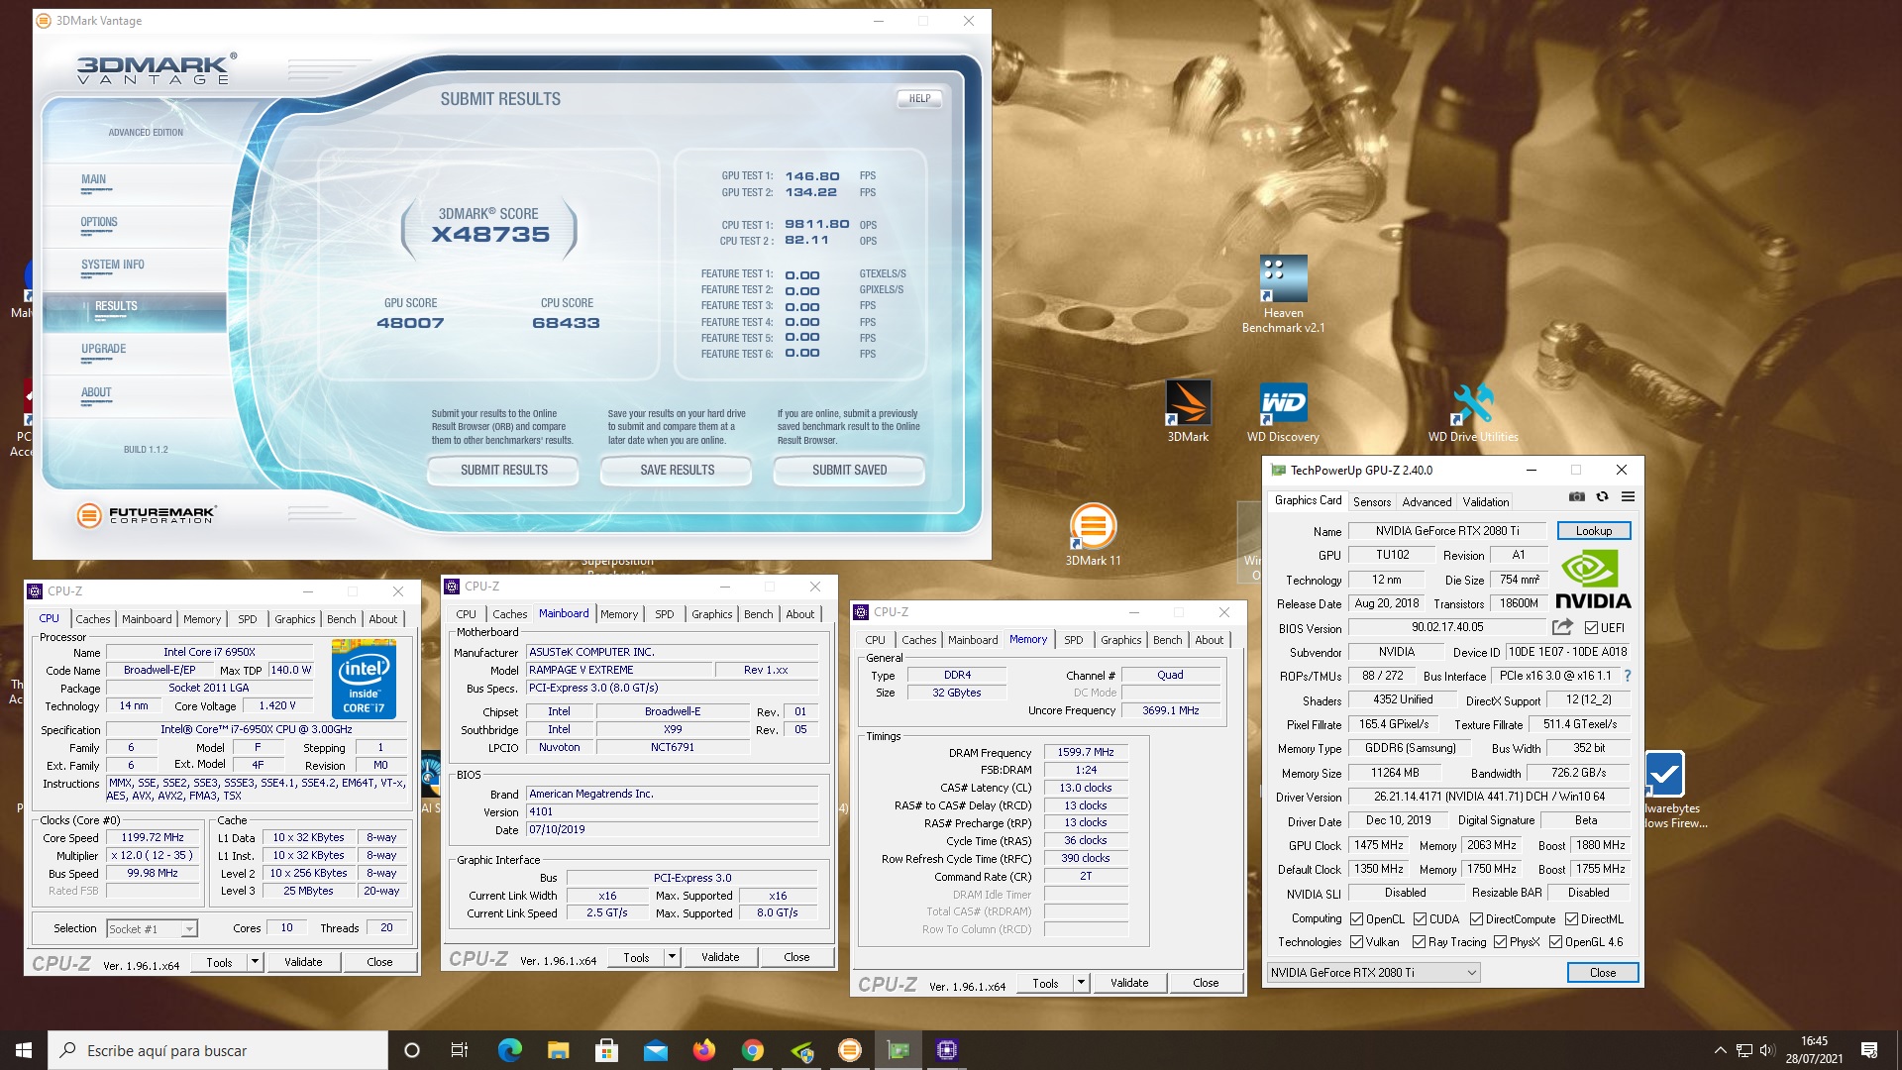Open Microsoft Store from the taskbar
Image resolution: width=1902 pixels, height=1070 pixels.
pyautogui.click(x=606, y=1050)
